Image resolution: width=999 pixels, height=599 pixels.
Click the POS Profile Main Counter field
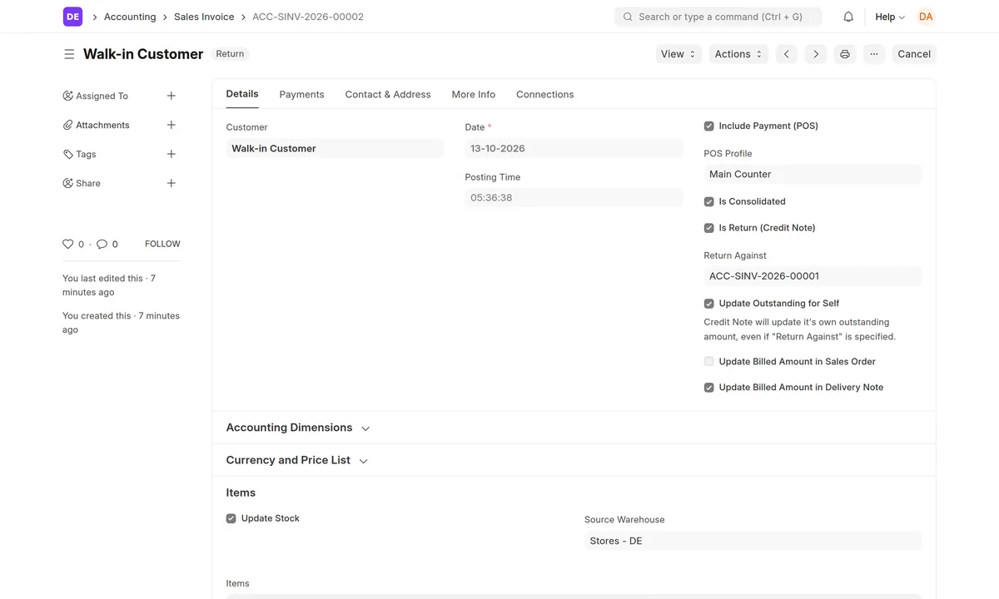coord(813,175)
